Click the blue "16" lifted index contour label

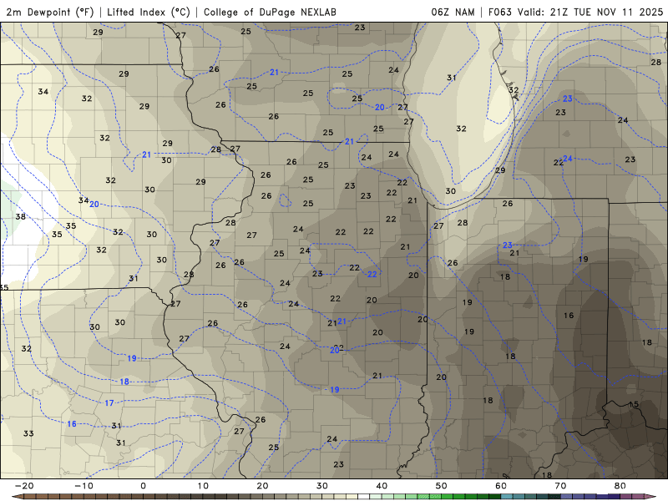[72, 423]
